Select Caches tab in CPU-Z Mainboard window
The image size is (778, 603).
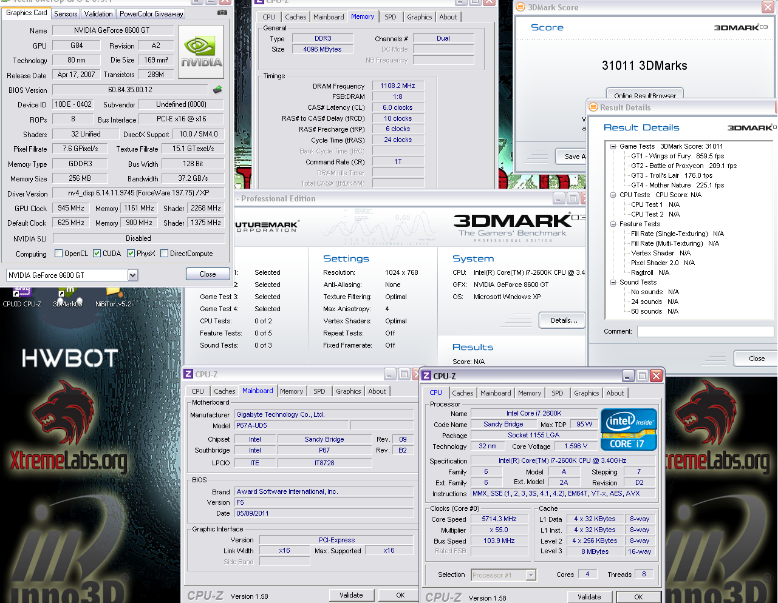click(x=224, y=391)
